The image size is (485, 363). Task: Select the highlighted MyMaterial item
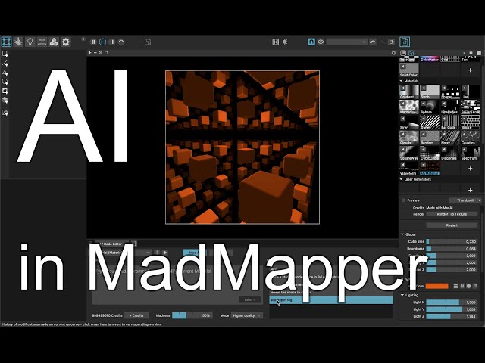tap(430, 169)
